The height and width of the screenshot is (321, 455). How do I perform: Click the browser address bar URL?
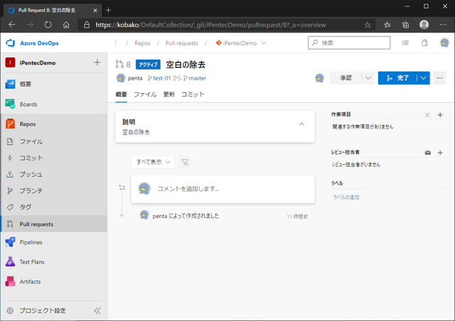coord(210,25)
